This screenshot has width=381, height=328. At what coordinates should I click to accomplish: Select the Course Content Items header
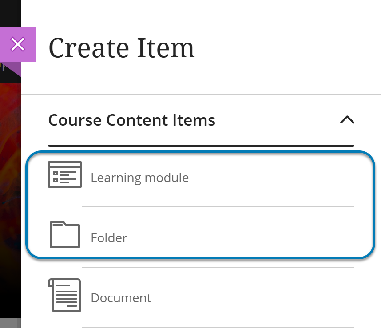pos(132,120)
